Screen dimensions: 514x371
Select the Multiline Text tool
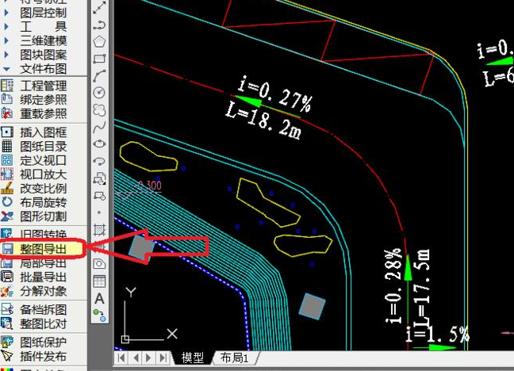100,299
